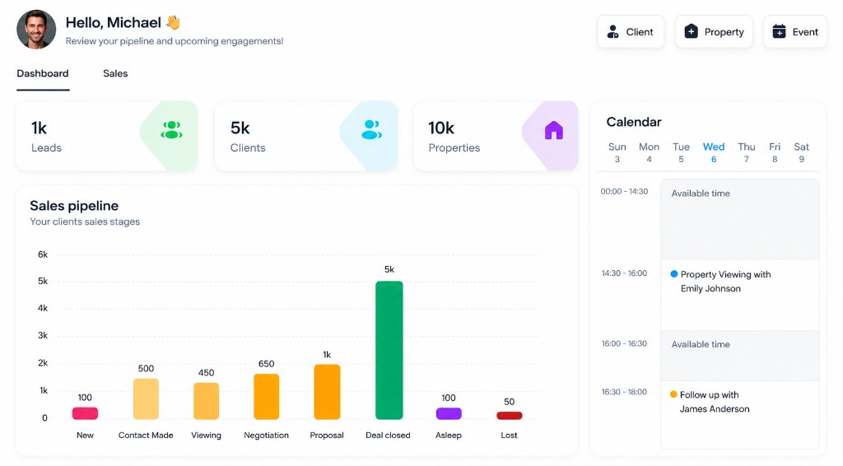Click the Contact Made bar in chart
Viewport: 843px width, 466px height.
[146, 398]
